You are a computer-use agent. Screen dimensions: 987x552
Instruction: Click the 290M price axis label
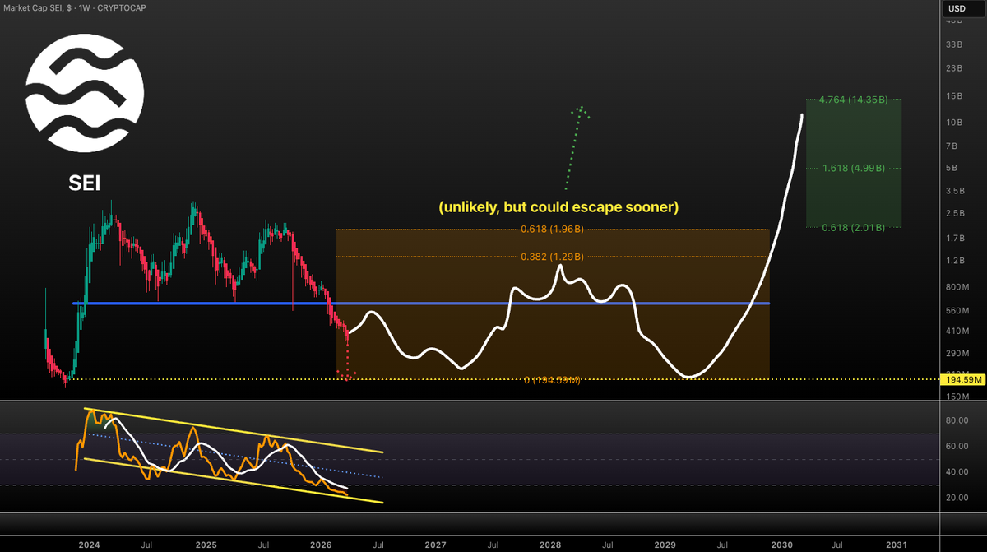(x=957, y=354)
